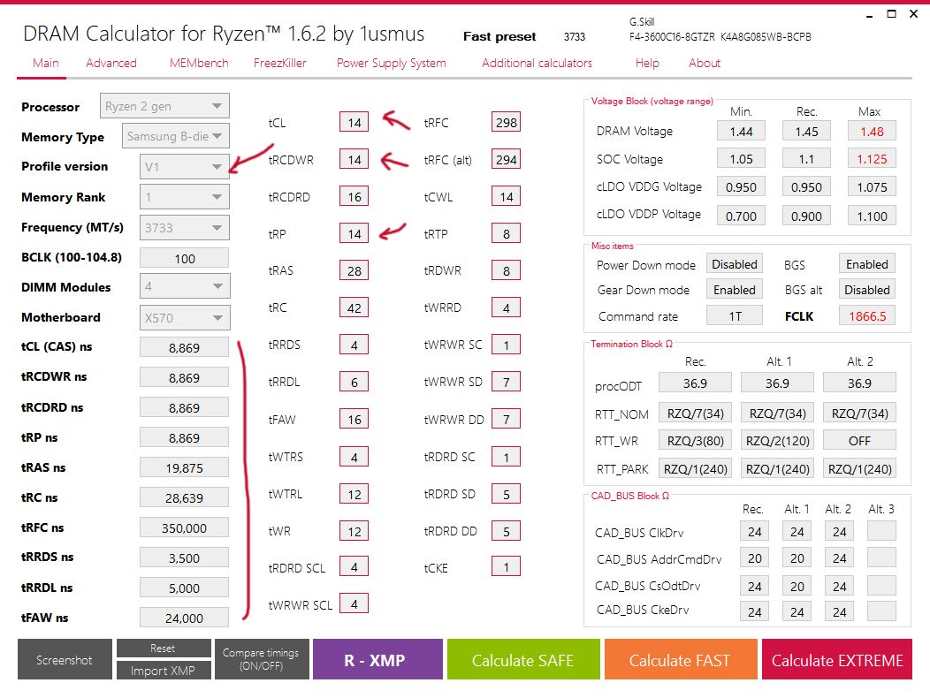
Task: Click the Import XMP button
Action: point(164,670)
